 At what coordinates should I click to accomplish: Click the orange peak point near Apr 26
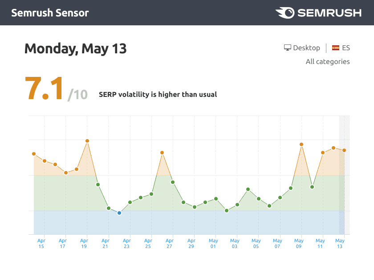click(x=162, y=152)
